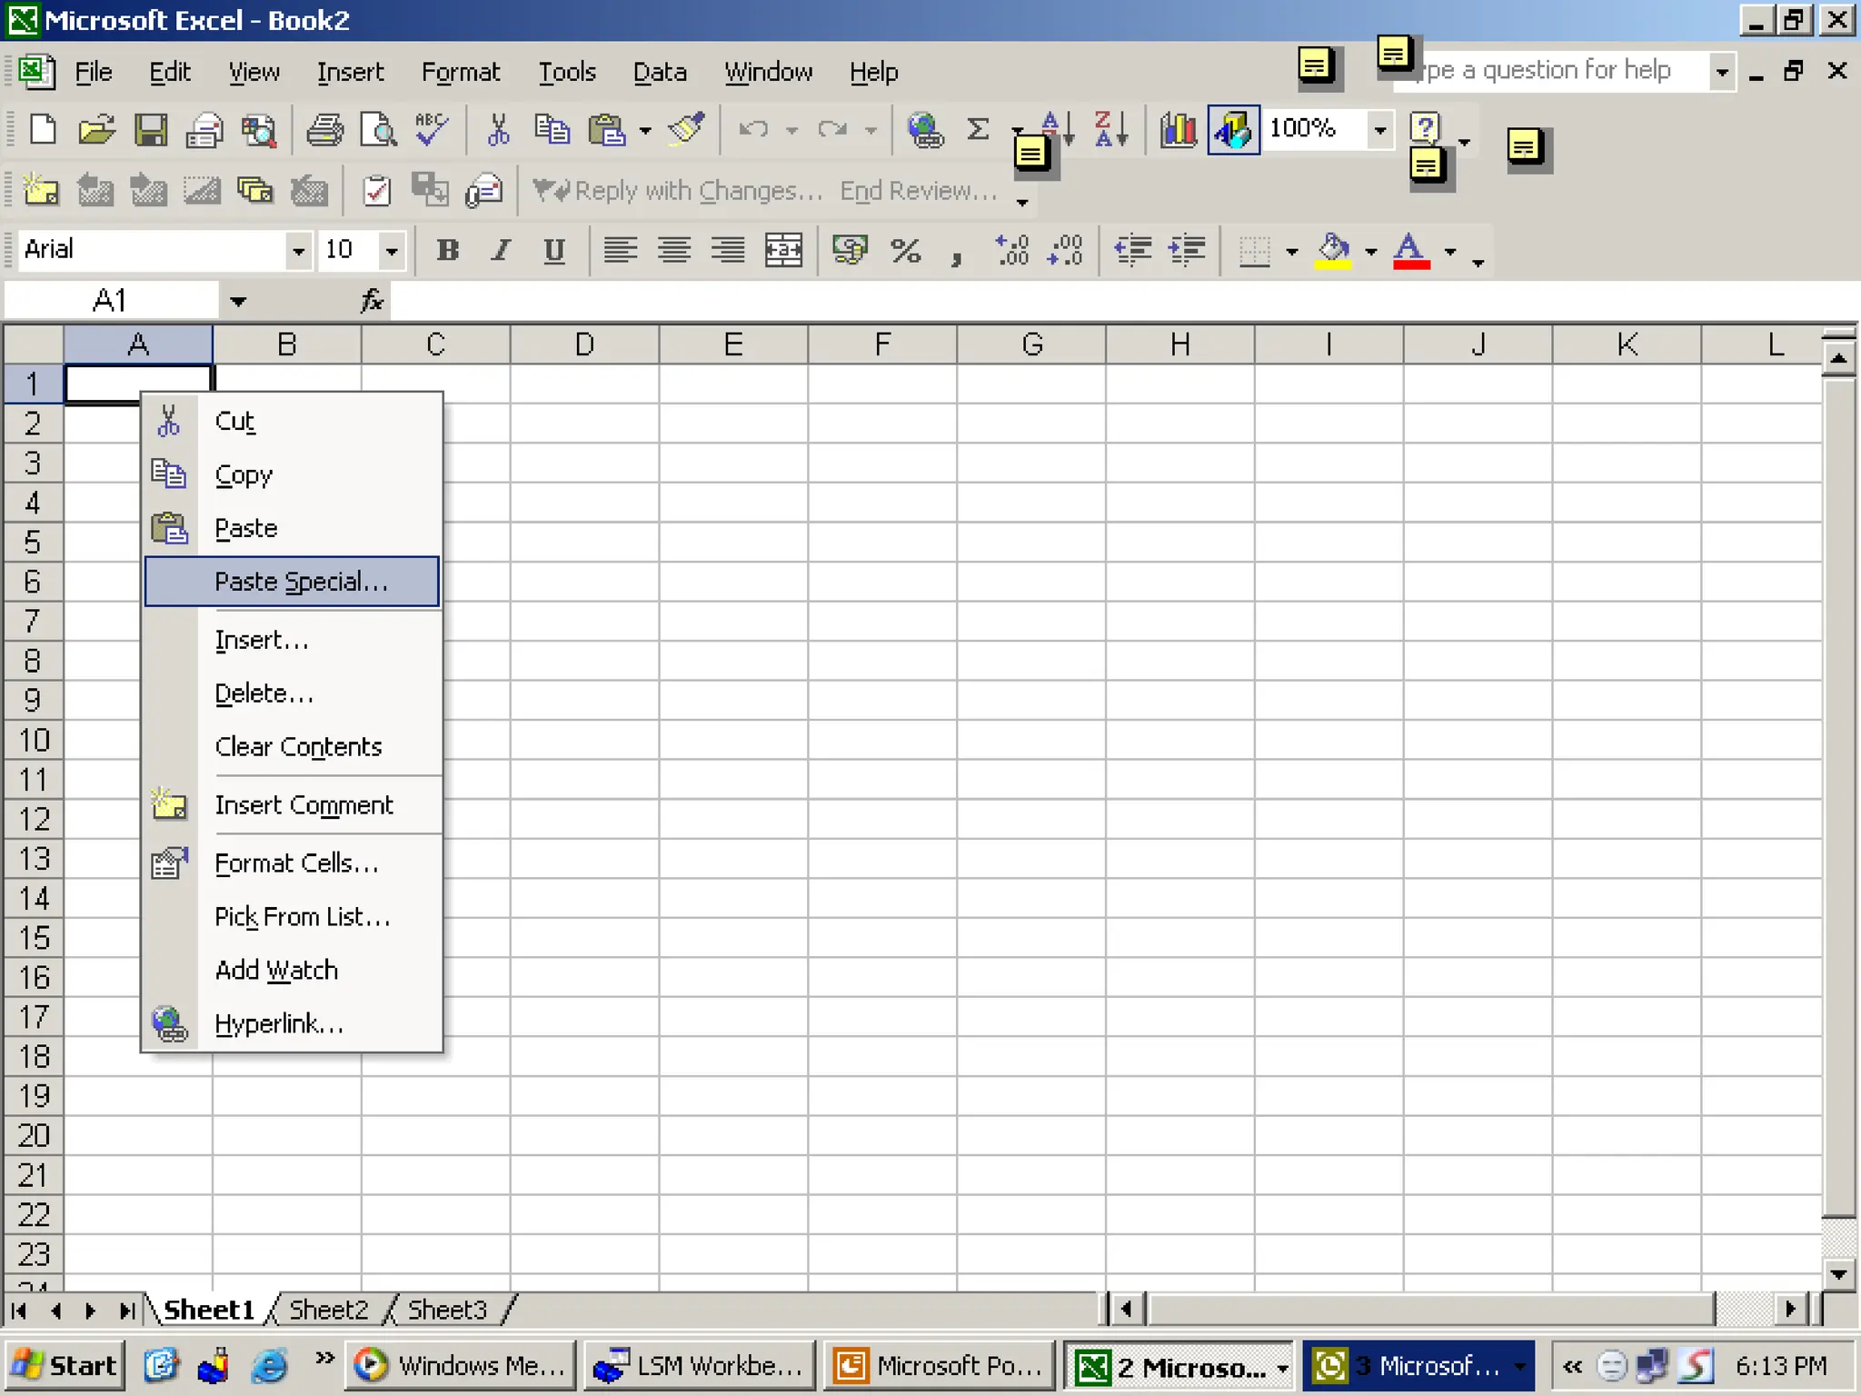Apply the red Font Color swatch

pos(1410,251)
